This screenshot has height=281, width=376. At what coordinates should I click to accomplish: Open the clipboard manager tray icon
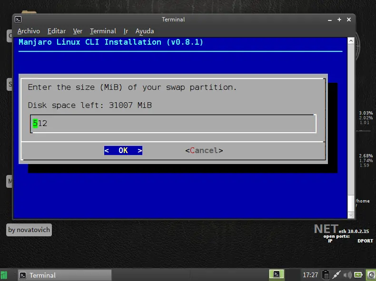point(326,275)
